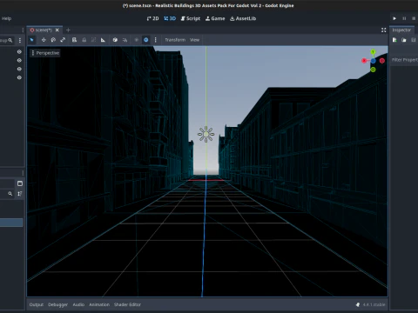Focus the Filter Properties field
Screen dimensions: 418x313
[404, 60]
